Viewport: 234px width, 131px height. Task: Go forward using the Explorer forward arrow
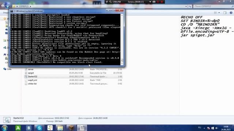7,6
